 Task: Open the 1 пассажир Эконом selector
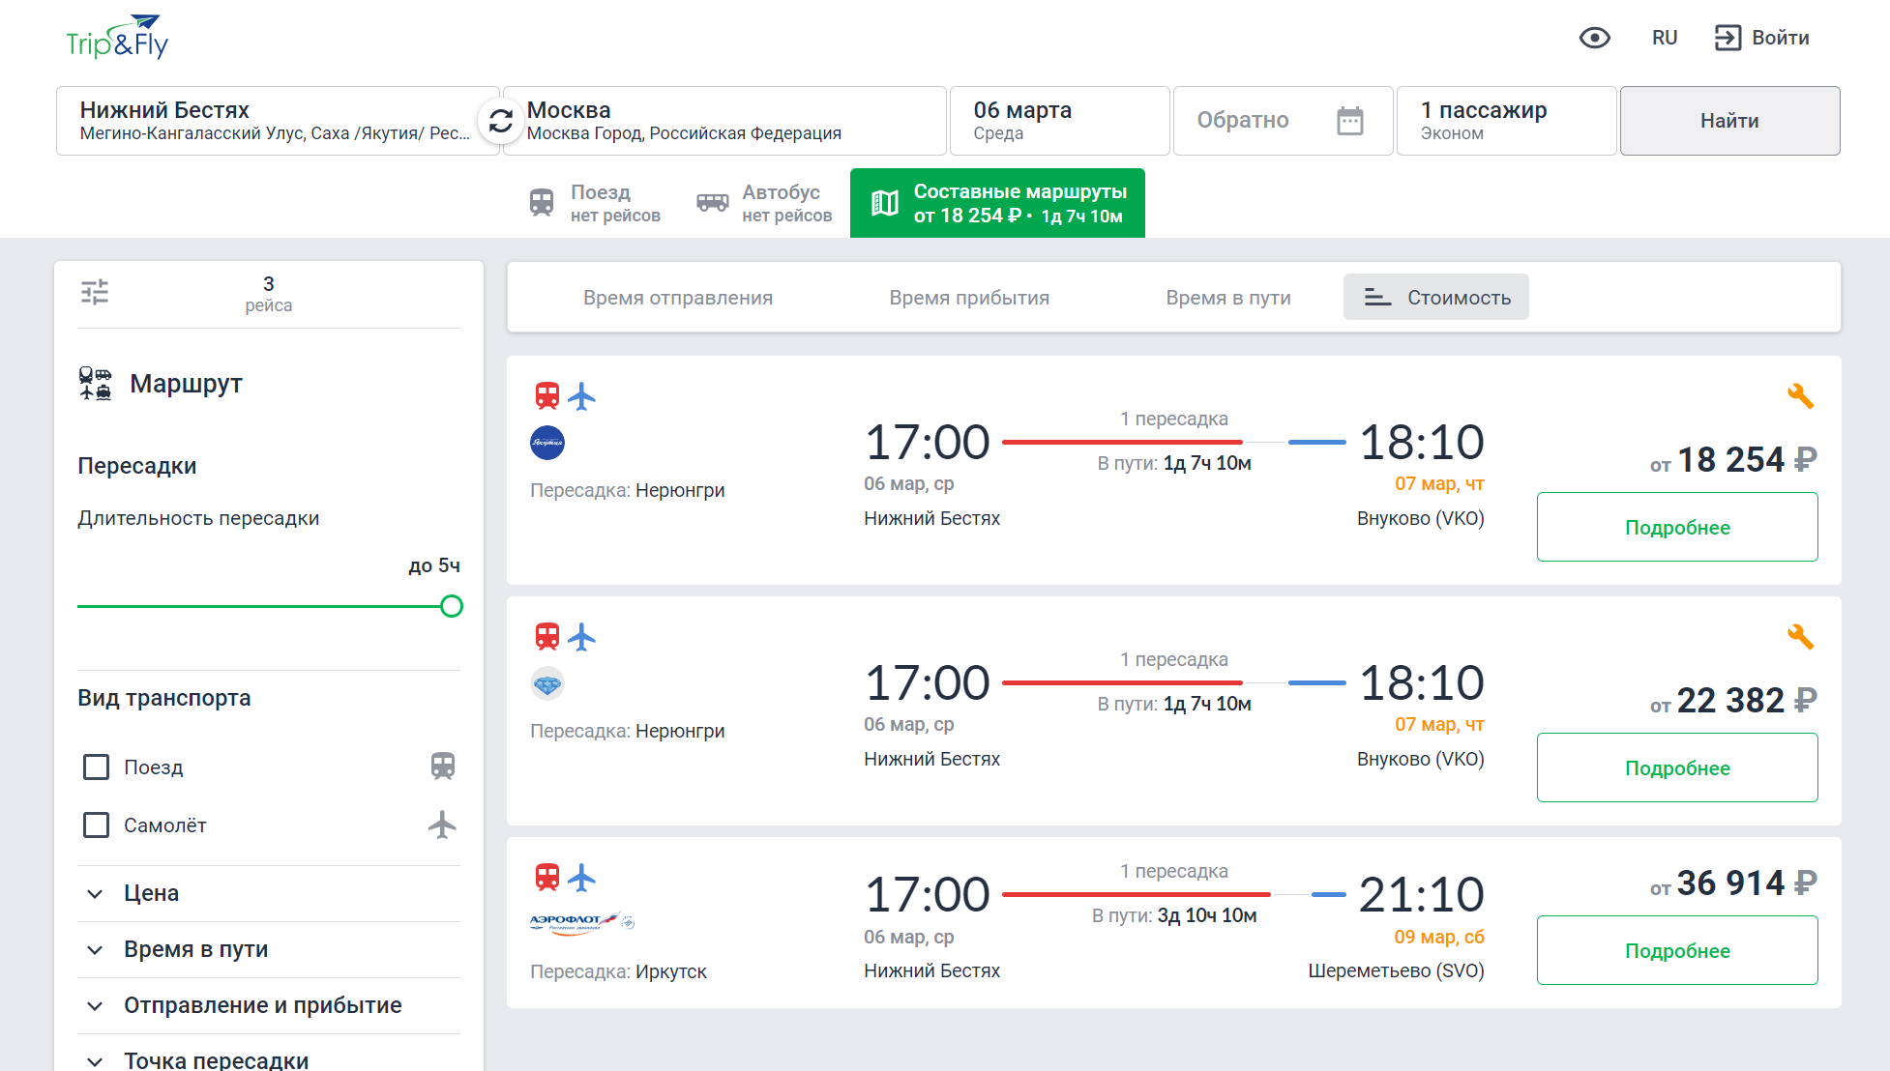(1507, 121)
